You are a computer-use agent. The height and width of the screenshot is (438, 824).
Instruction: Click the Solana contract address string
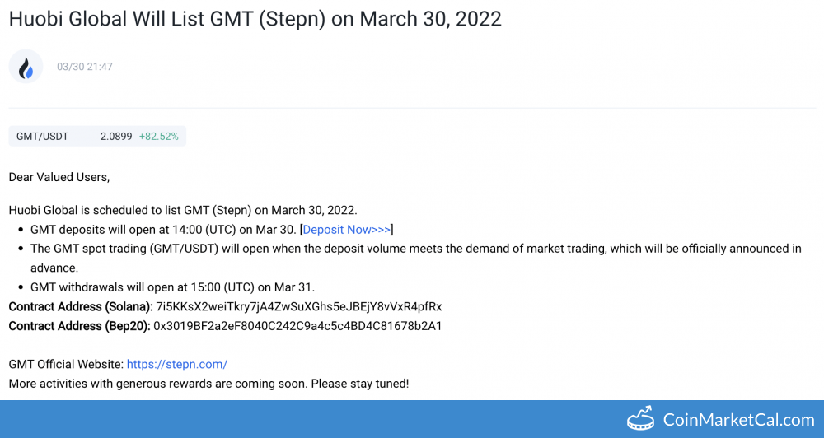(299, 307)
